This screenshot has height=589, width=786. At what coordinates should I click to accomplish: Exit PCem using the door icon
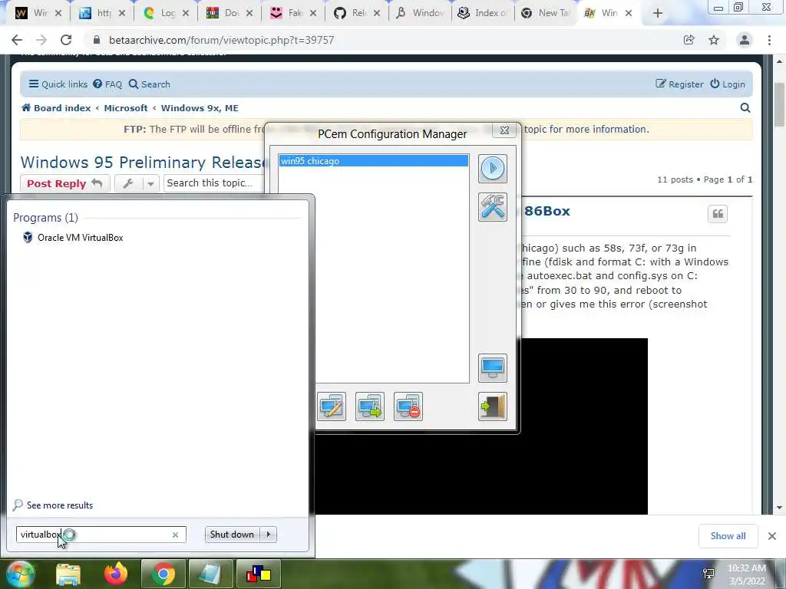click(493, 406)
